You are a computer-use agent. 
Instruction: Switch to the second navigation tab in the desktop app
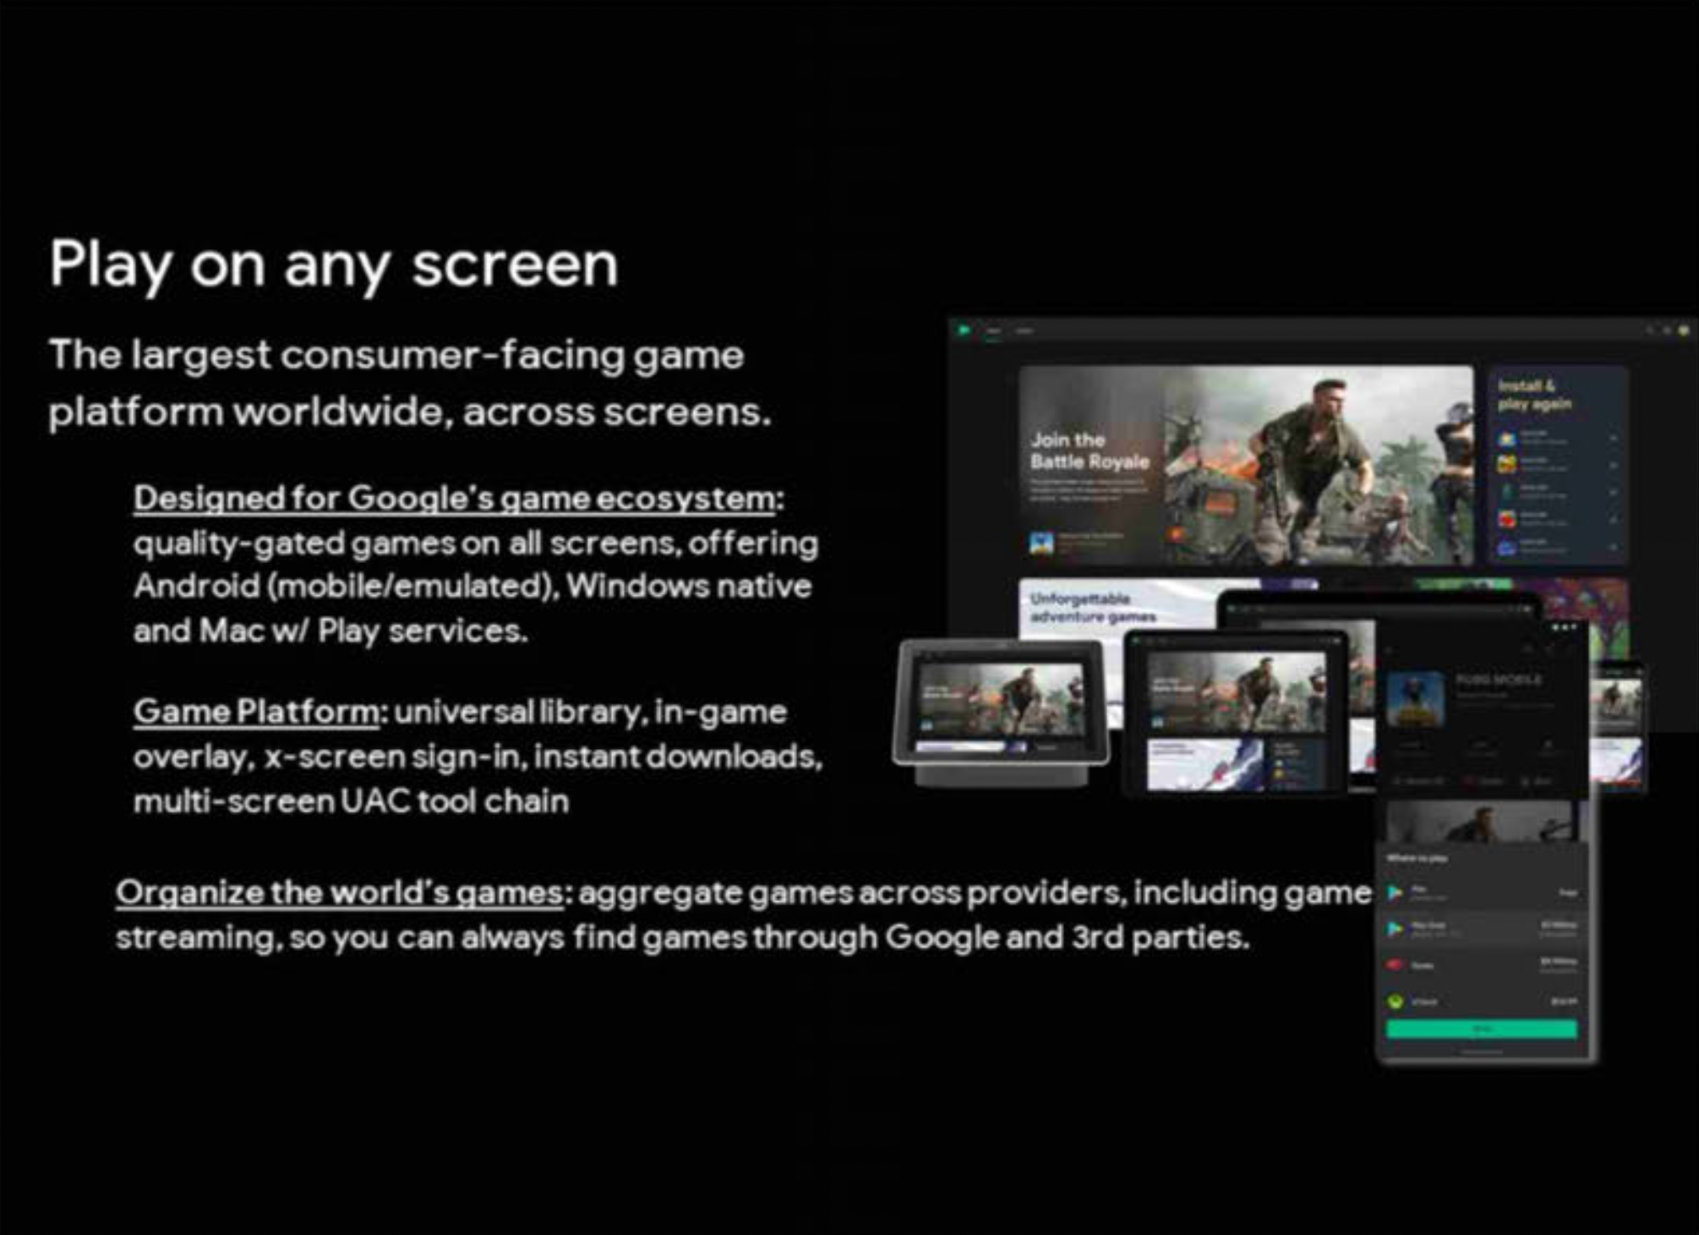point(1024,331)
